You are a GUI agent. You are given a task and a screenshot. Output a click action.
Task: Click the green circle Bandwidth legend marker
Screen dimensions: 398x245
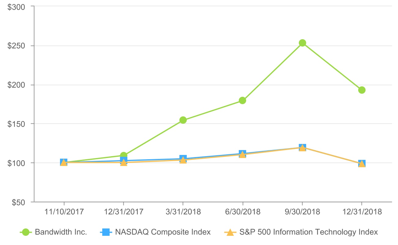click(x=26, y=232)
